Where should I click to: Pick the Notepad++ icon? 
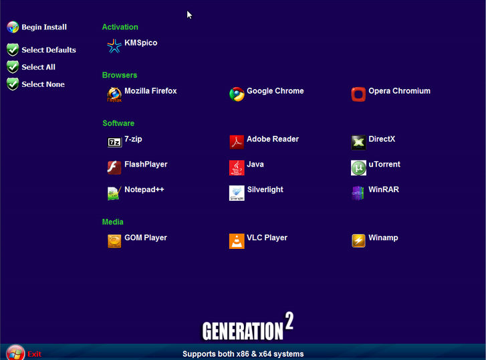click(114, 193)
